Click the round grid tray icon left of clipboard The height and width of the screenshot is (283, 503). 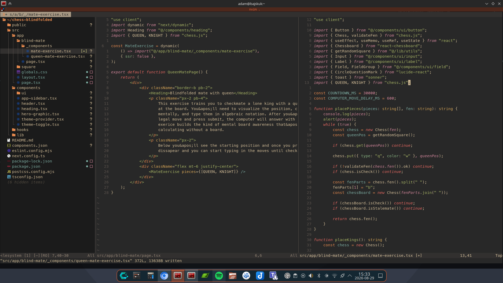click(x=287, y=276)
